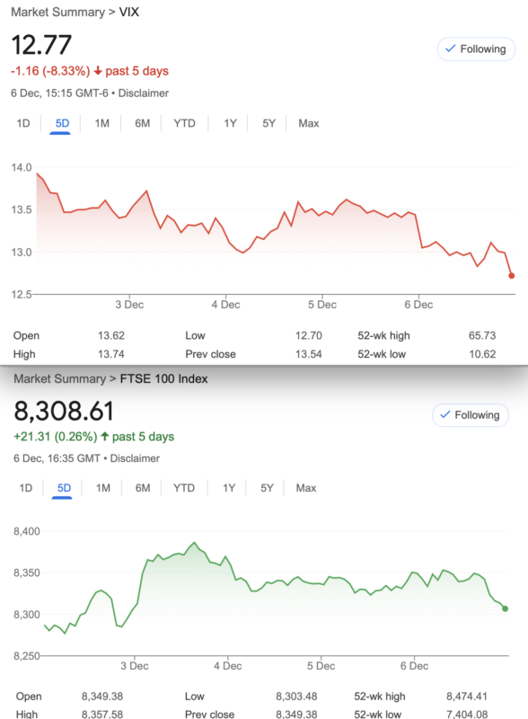Select the 1D tab on VIX chart
This screenshot has height=719, width=528.
(x=23, y=123)
